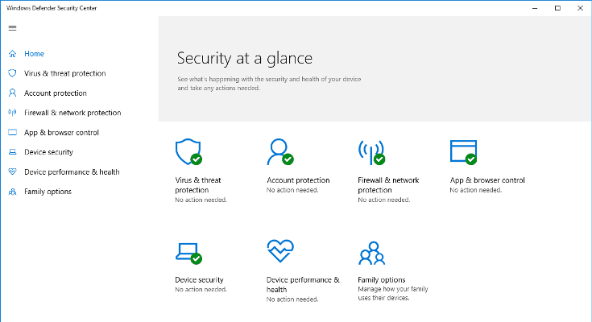Select Virus & threat protection sidebar label
Viewport: 592px width, 322px height.
click(x=65, y=73)
